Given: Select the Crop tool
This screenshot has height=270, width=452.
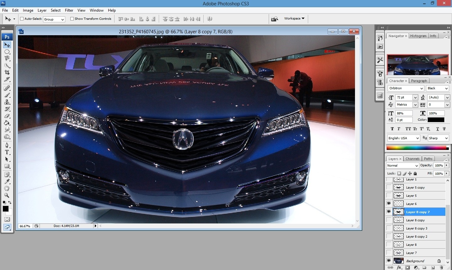Looking at the screenshot, I should (x=7, y=73).
